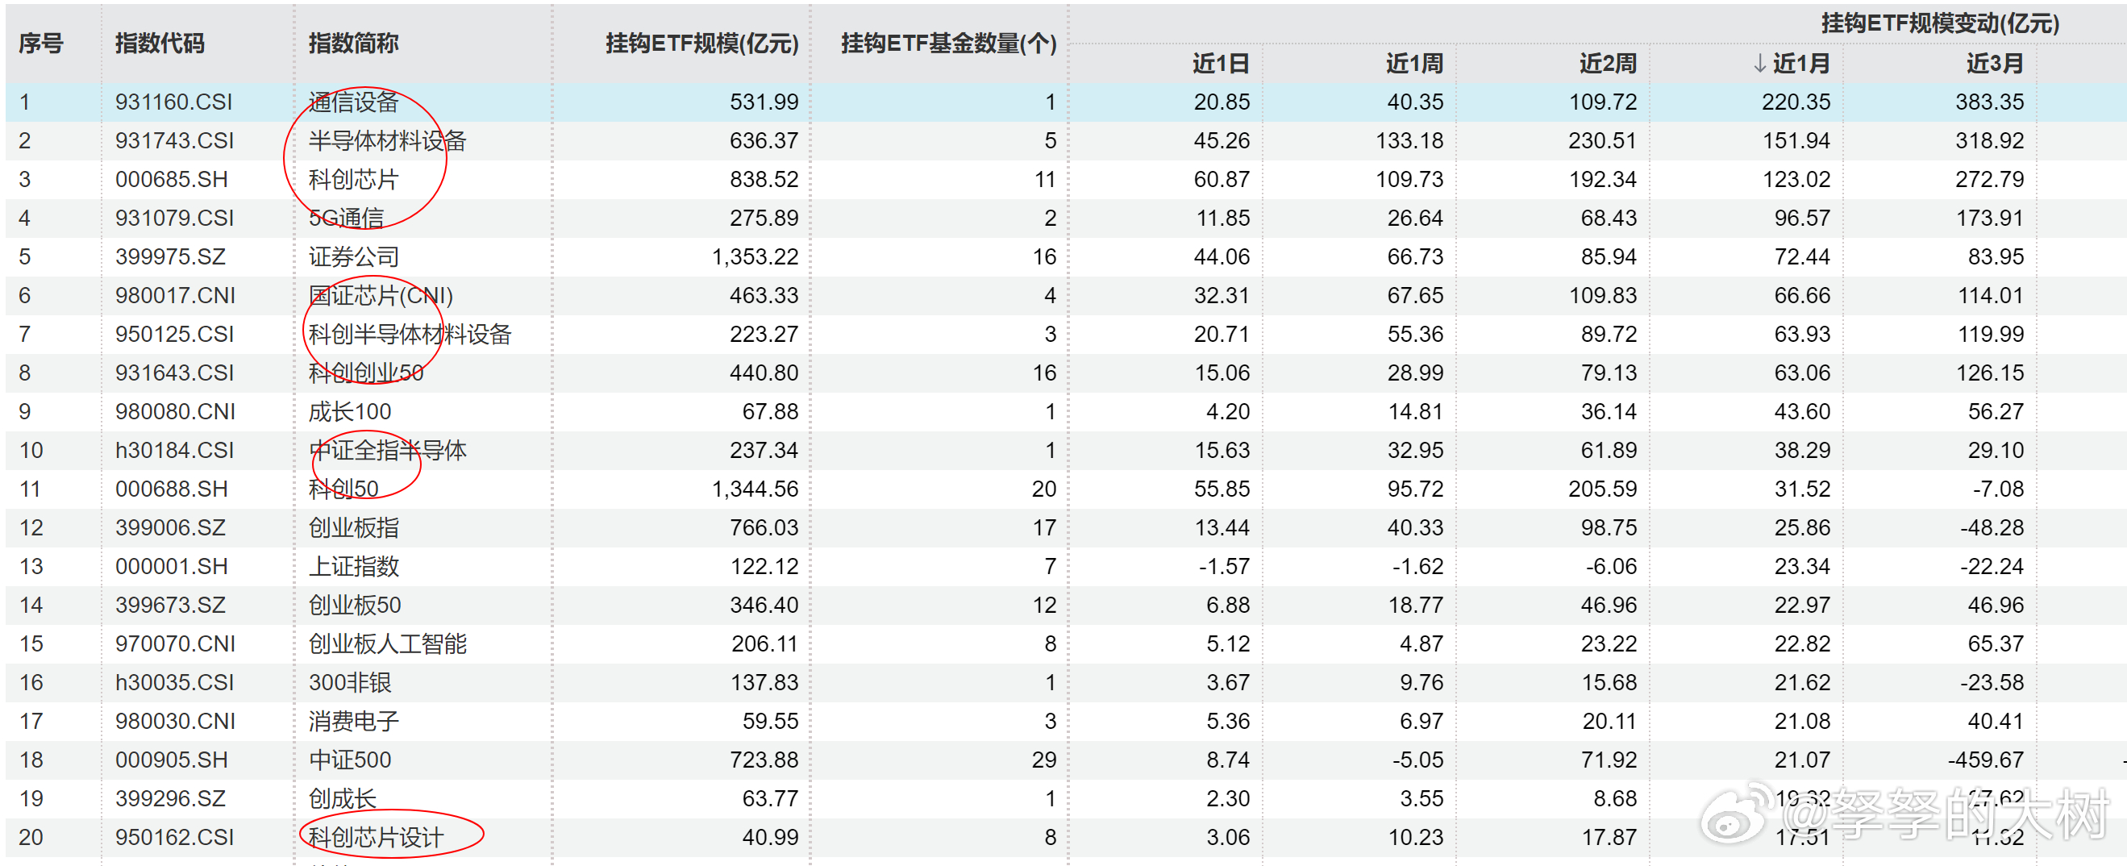Image resolution: width=2127 pixels, height=866 pixels.
Task: Sort by 近1月 column header
Action: coord(1791,63)
